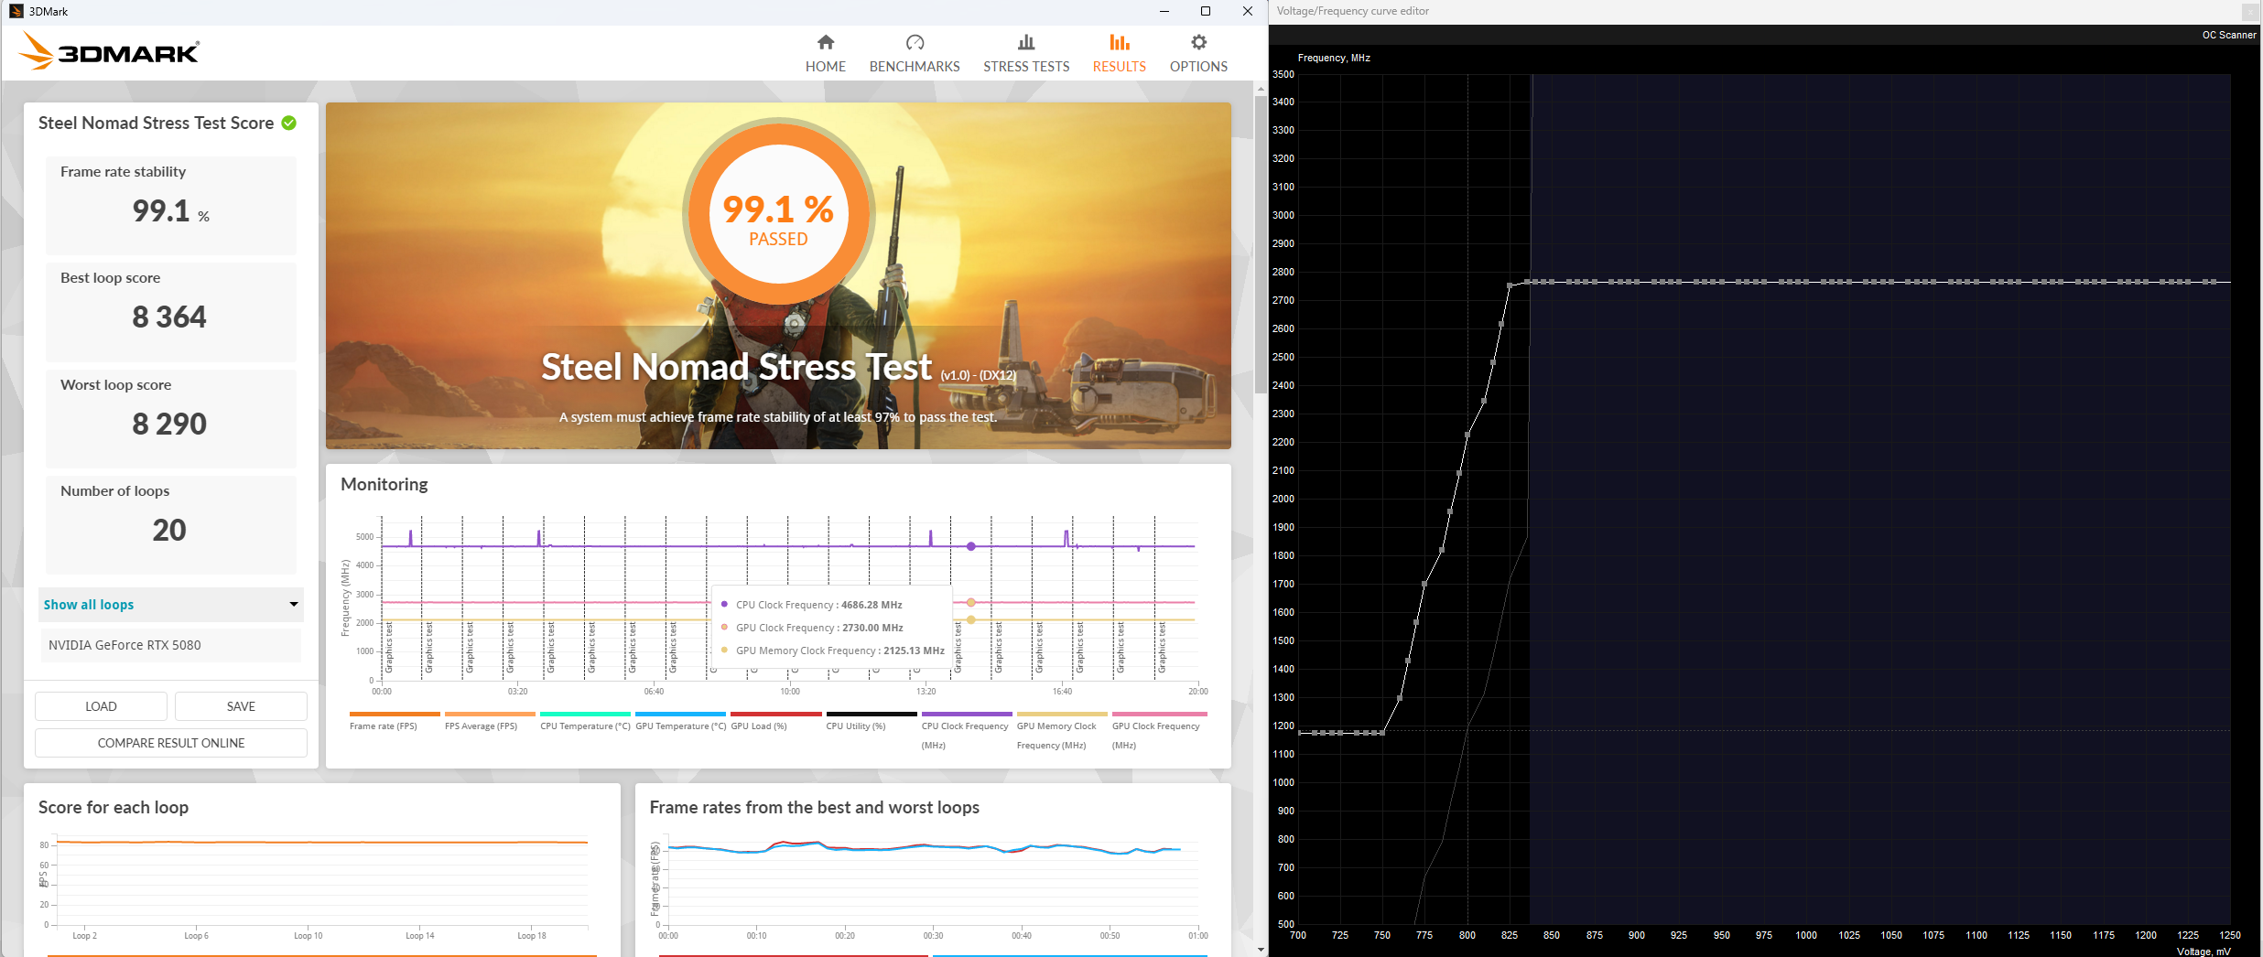
Task: Click the pink GPU clock marker on Monitoring chart
Action: click(971, 602)
